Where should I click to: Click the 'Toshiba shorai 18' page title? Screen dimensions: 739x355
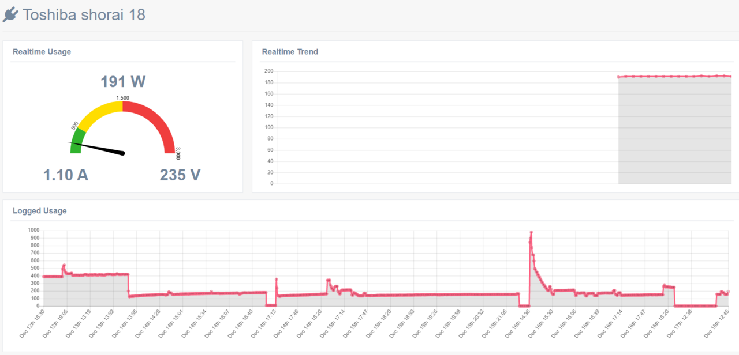point(84,14)
